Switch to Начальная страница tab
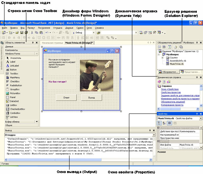The width and height of the screenshot is (203, 174). pyautogui.click(x=52, y=43)
